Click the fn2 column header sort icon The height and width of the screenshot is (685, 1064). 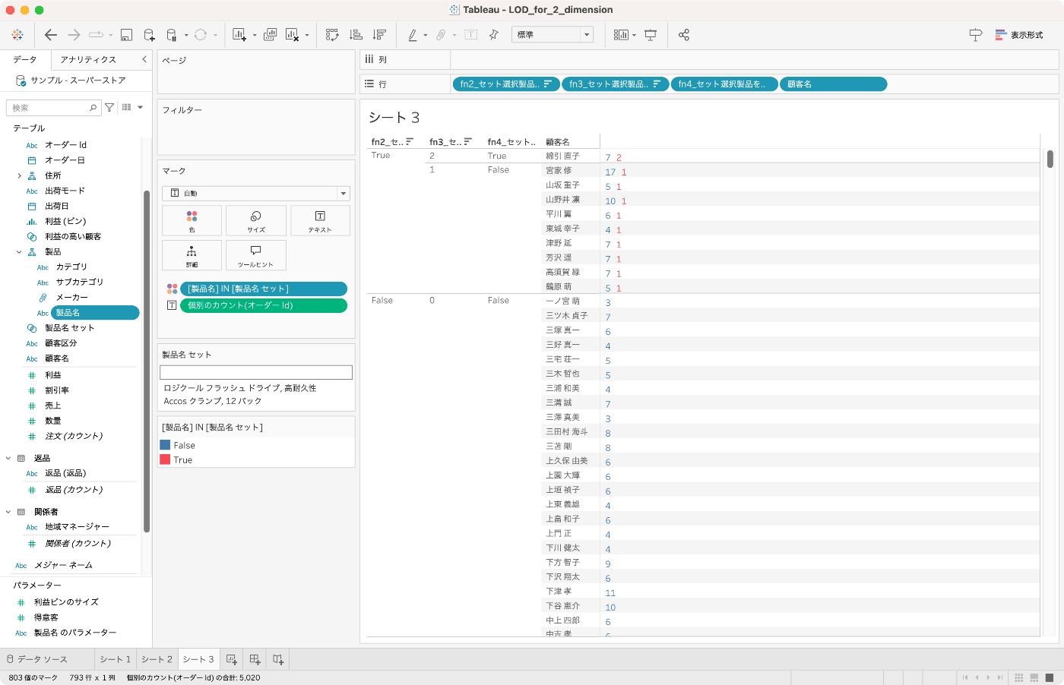410,141
